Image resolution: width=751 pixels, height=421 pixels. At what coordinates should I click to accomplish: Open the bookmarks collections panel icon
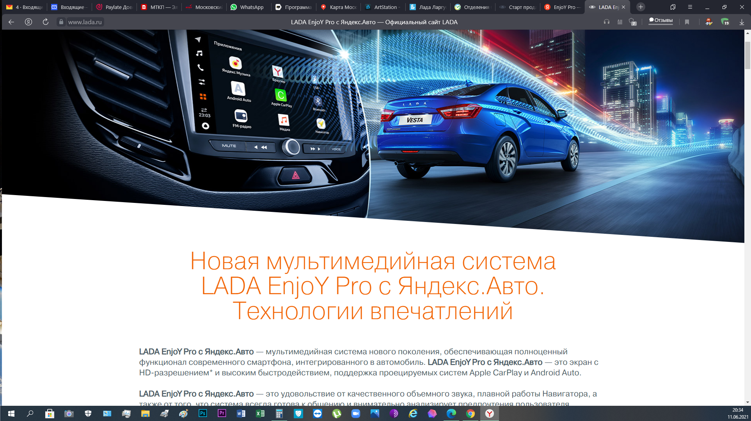(673, 7)
